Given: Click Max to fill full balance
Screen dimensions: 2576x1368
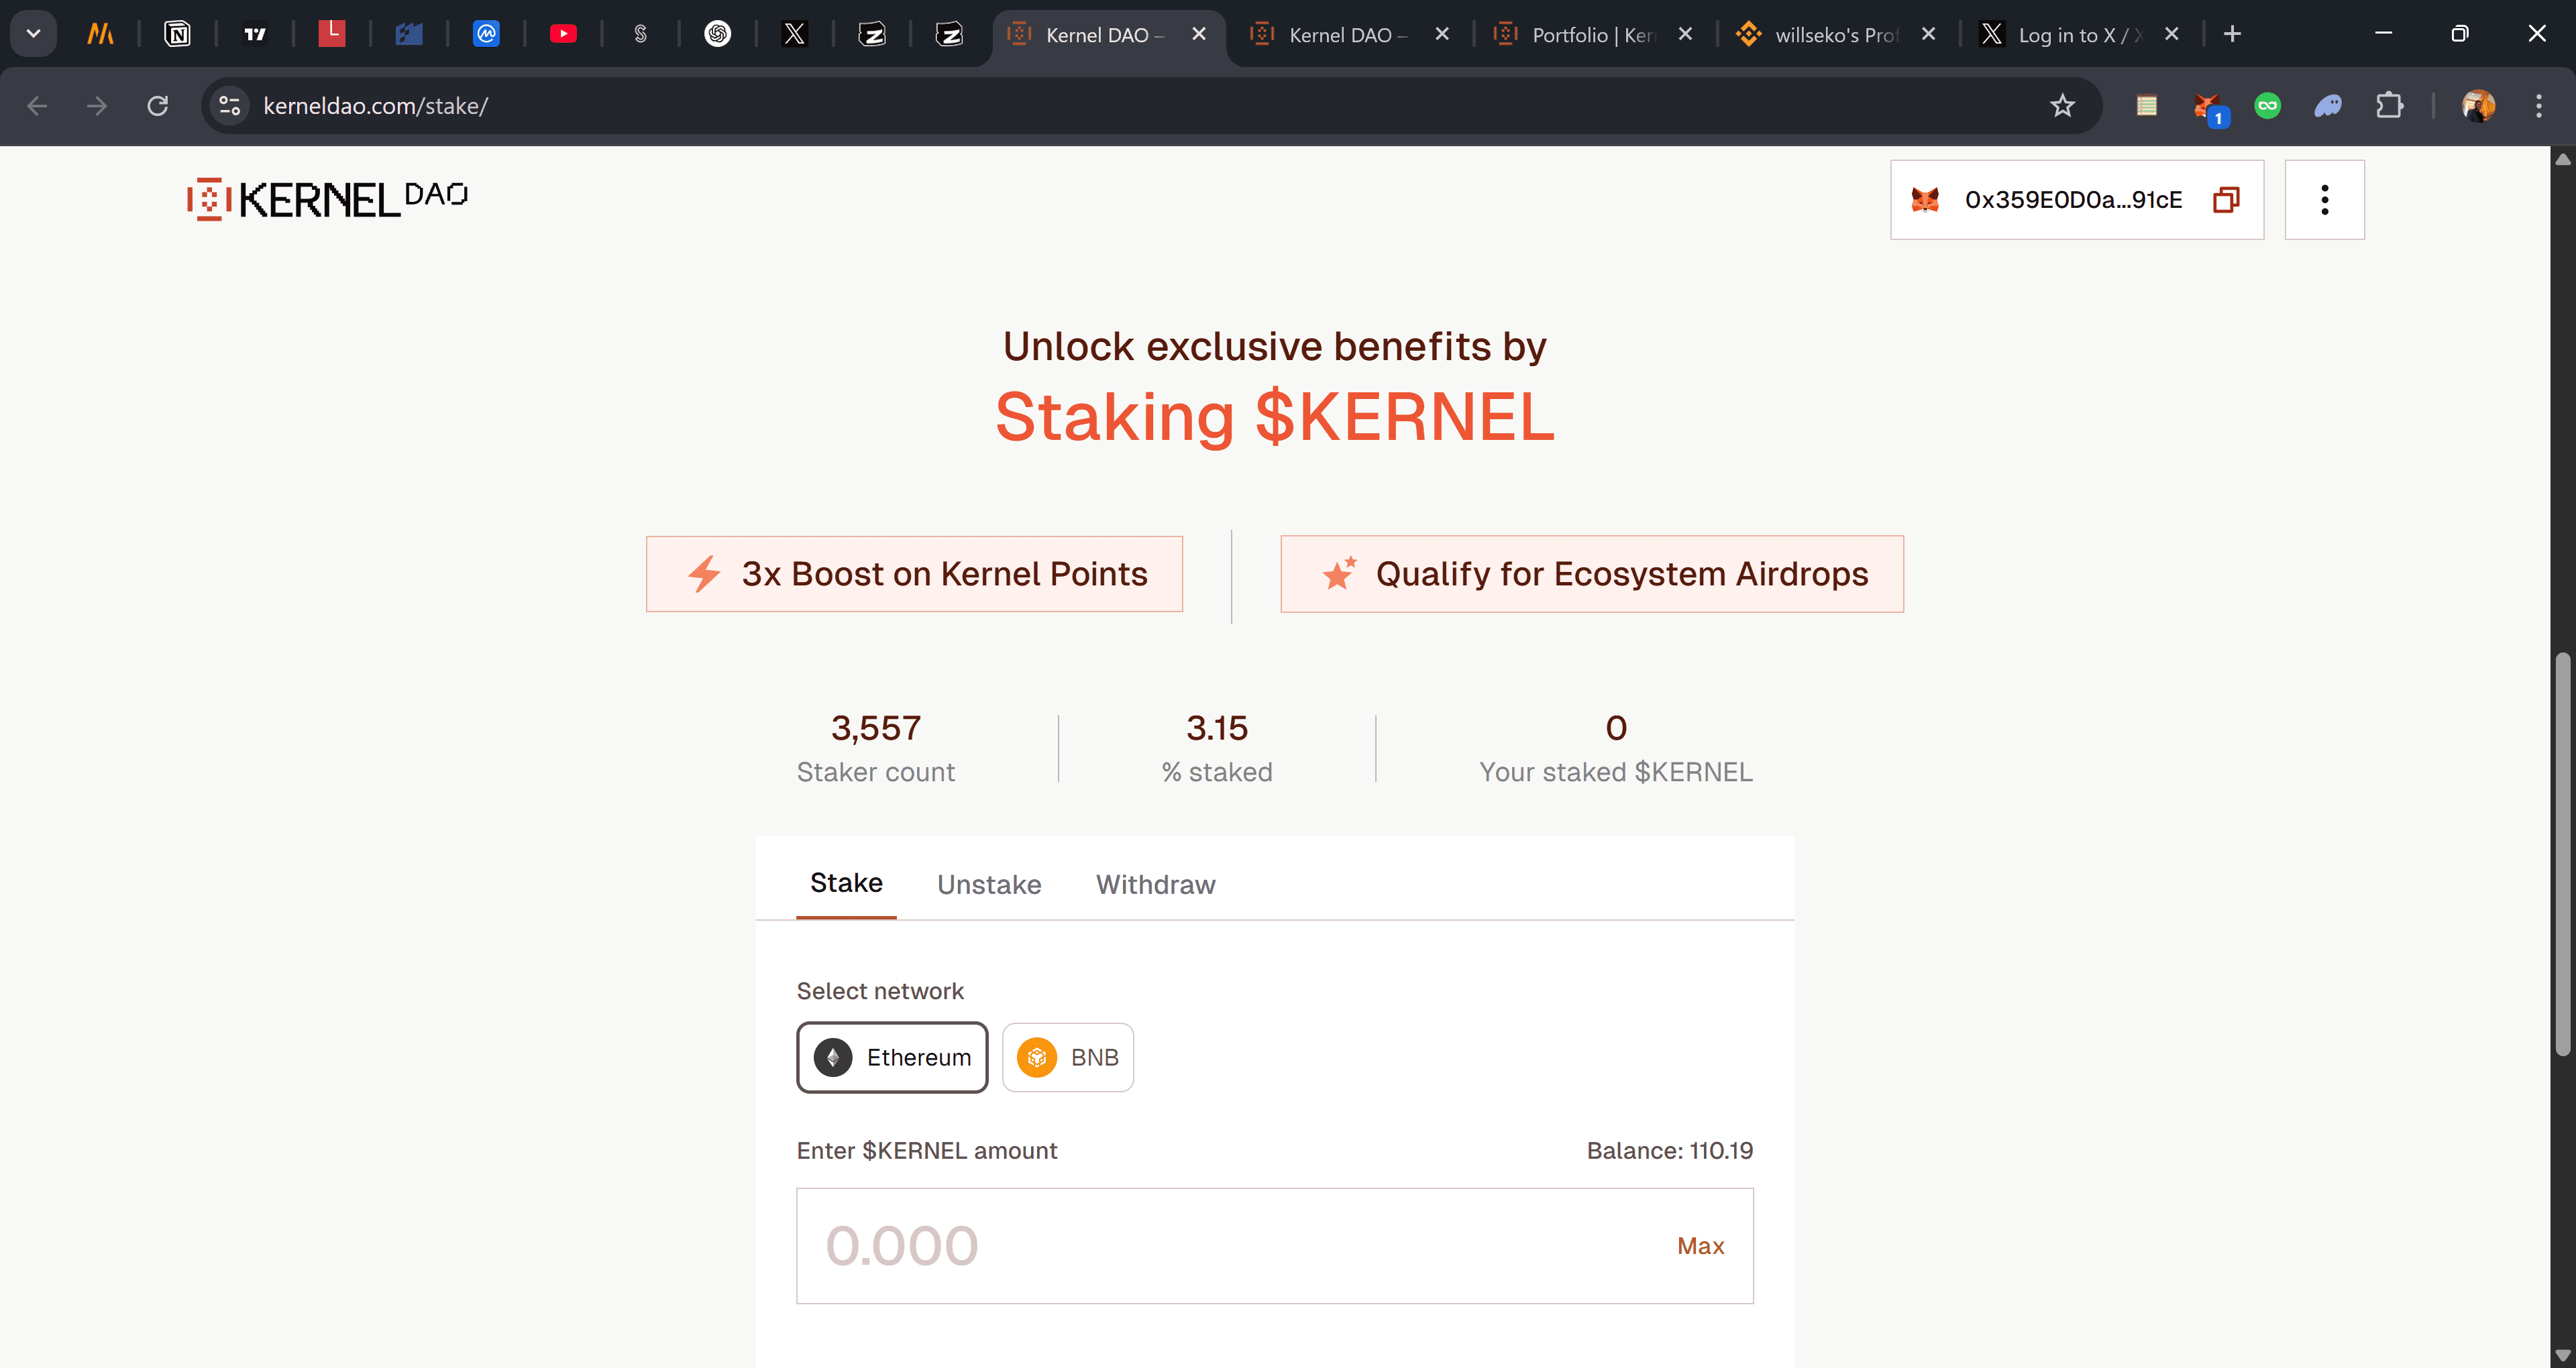Looking at the screenshot, I should tap(1700, 1245).
